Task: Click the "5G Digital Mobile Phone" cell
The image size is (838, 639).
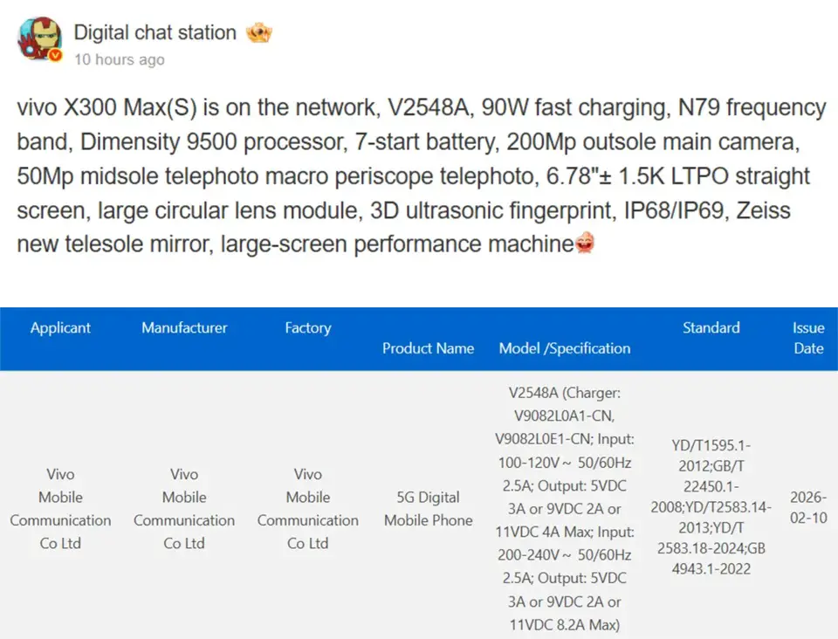Action: [428, 509]
